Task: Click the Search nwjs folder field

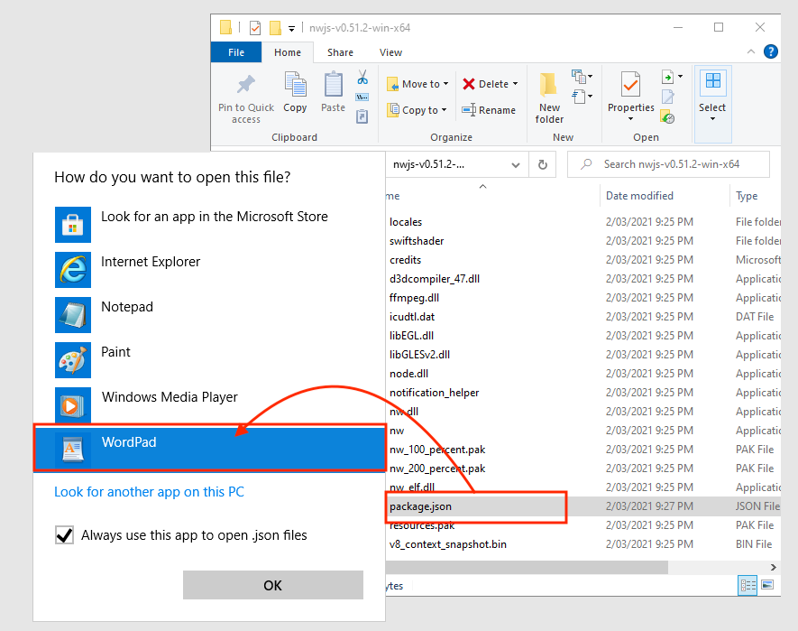Action: (668, 164)
